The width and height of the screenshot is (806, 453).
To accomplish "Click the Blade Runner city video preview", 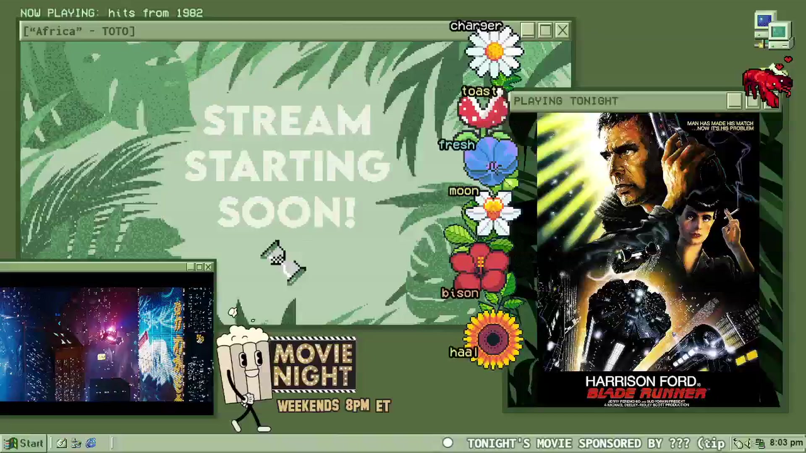I will coord(107,344).
